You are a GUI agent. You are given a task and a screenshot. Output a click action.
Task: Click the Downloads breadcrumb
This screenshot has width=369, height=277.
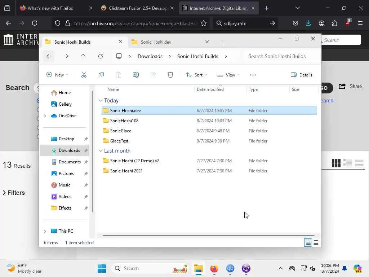coord(150,56)
